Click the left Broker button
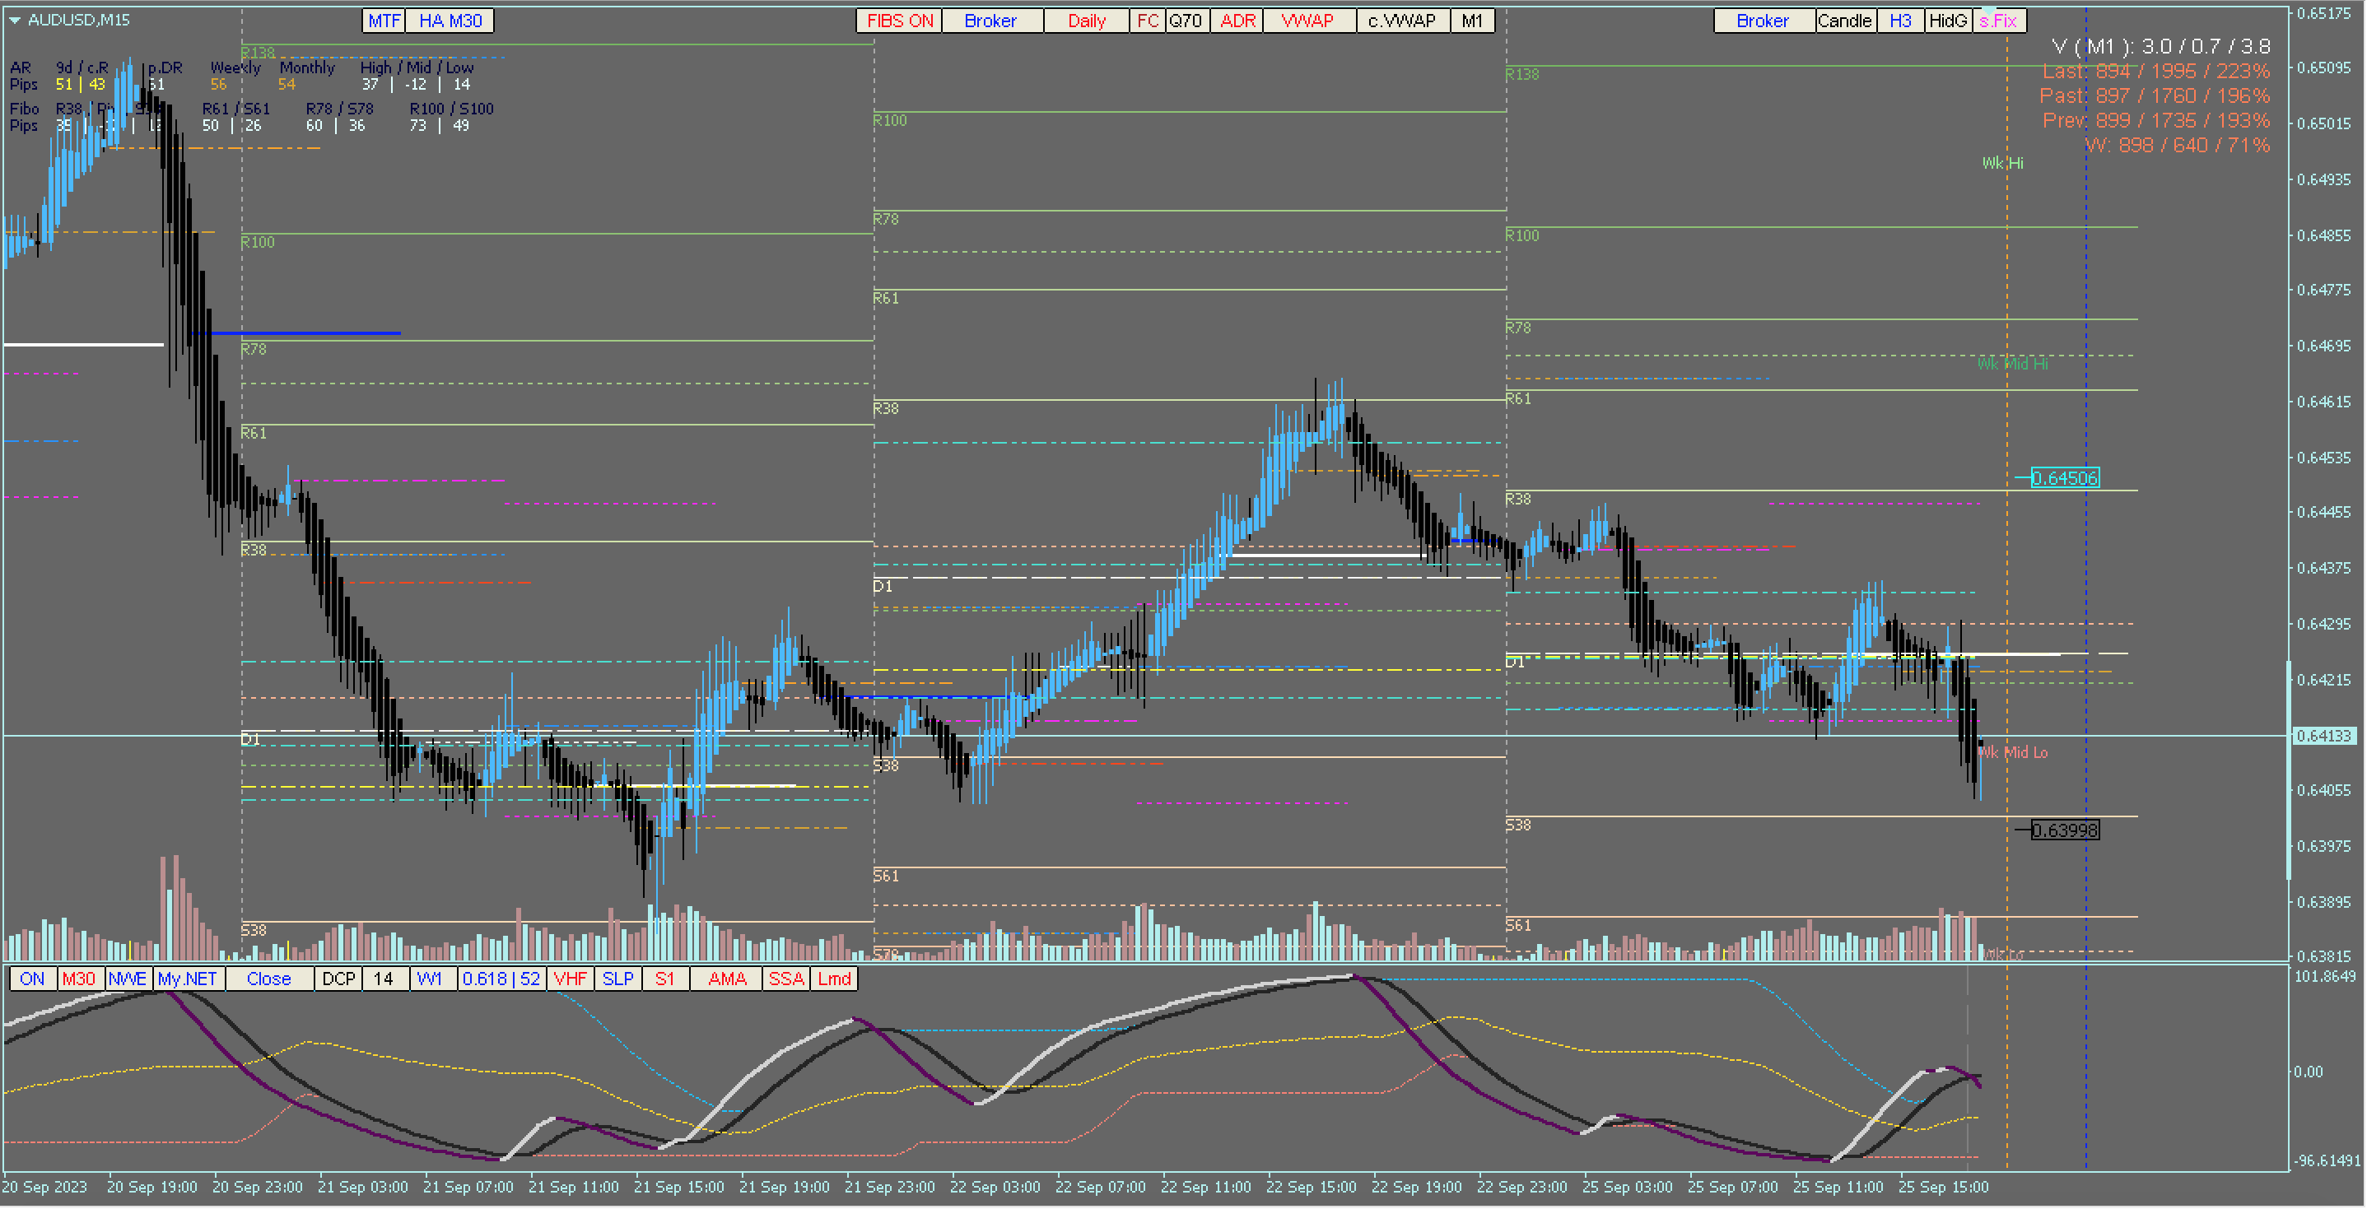The image size is (2367, 1209). (990, 21)
